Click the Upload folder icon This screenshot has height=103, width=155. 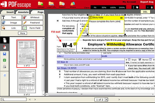click(x=41, y=4)
